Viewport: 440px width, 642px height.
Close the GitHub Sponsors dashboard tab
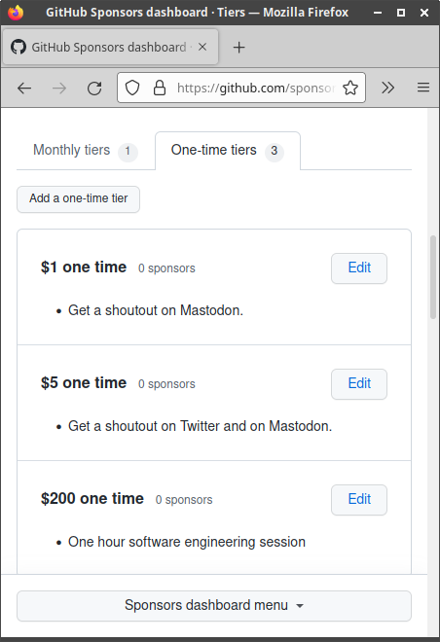tap(202, 47)
